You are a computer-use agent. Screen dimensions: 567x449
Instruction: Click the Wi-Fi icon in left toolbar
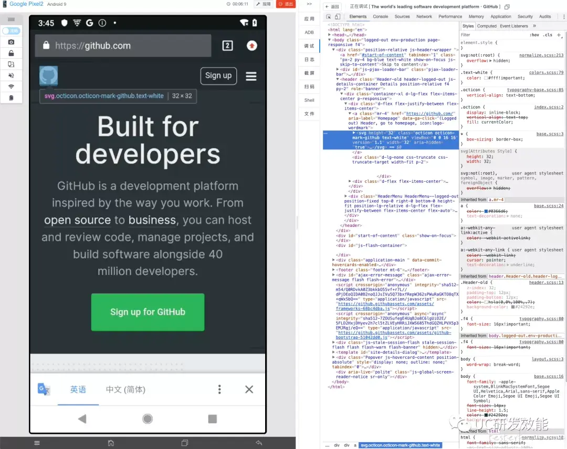tap(11, 86)
